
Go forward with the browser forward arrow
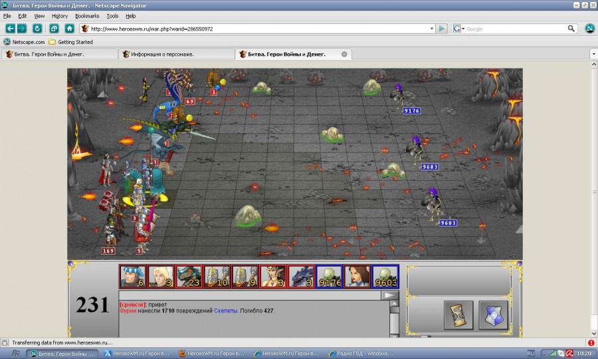pos(22,28)
